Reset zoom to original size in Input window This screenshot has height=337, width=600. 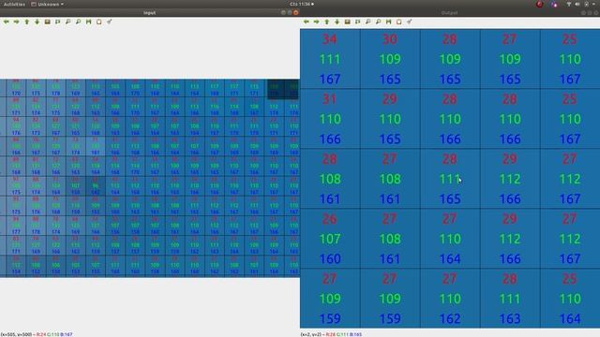[x=48, y=22]
